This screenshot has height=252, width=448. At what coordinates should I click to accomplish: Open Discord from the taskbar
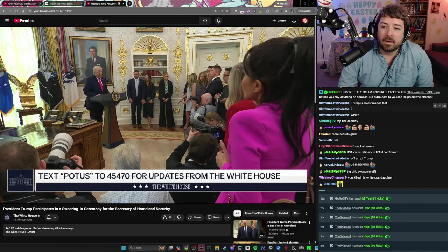[232, 248]
